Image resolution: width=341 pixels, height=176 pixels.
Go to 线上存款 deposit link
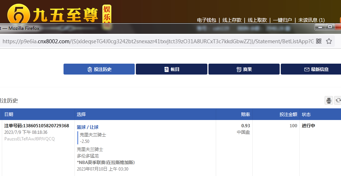tap(232, 20)
